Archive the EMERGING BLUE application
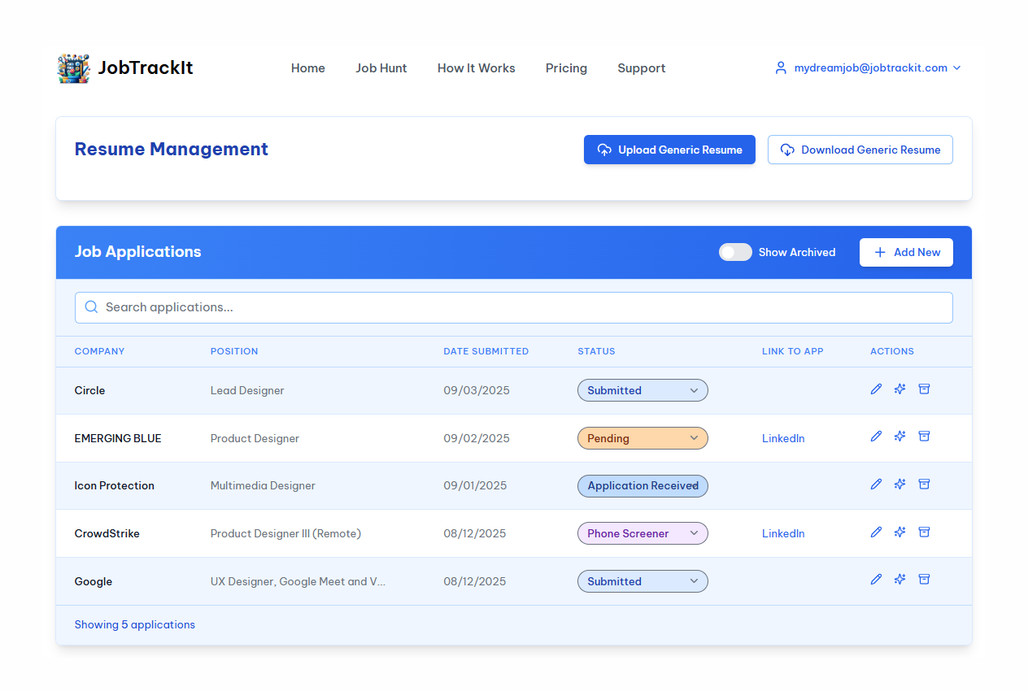Image resolution: width=1028 pixels, height=691 pixels. (924, 436)
